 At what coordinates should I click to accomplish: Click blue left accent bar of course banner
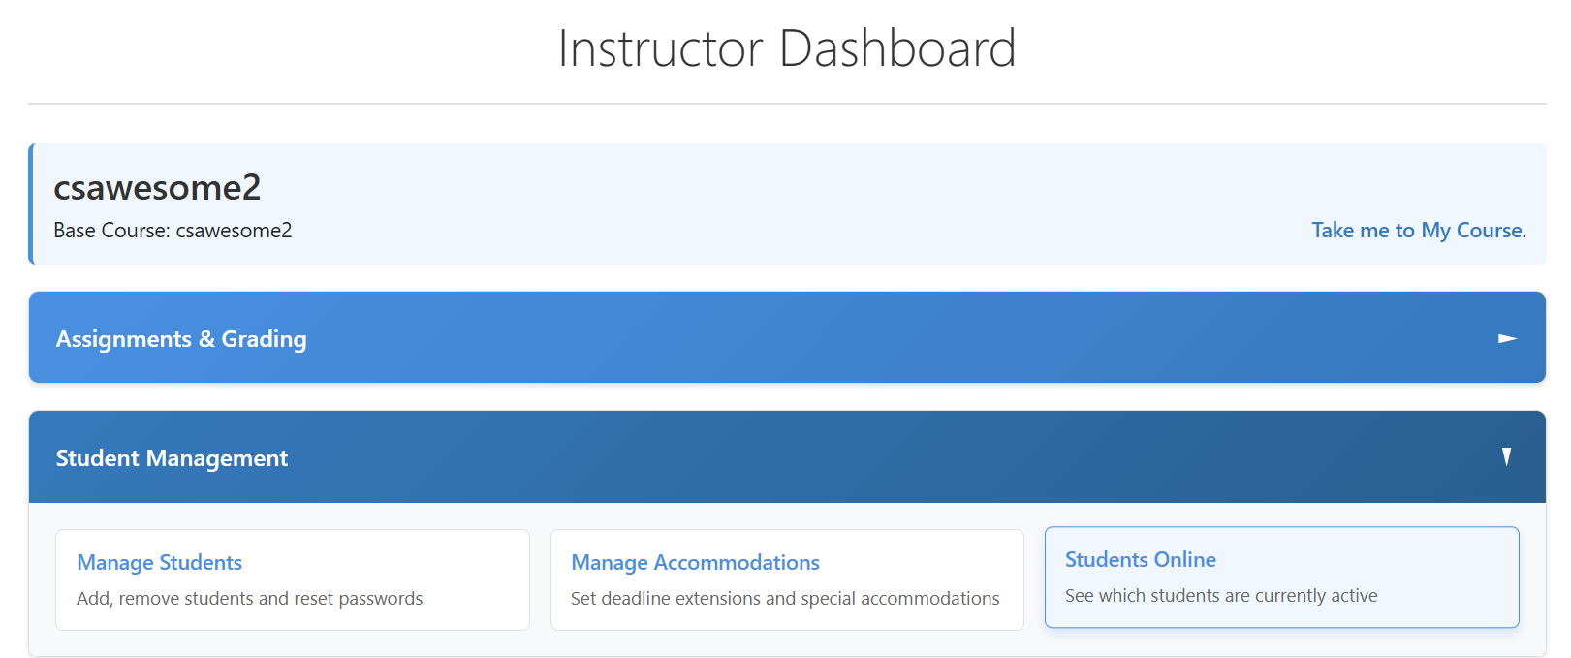click(31, 204)
